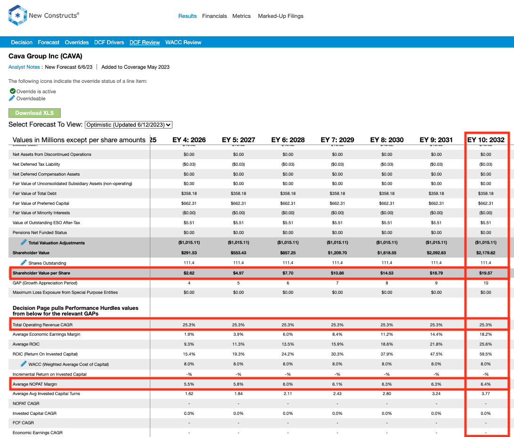Click the EY 8: 2030 column header
This screenshot has height=437, width=514.
coord(387,140)
